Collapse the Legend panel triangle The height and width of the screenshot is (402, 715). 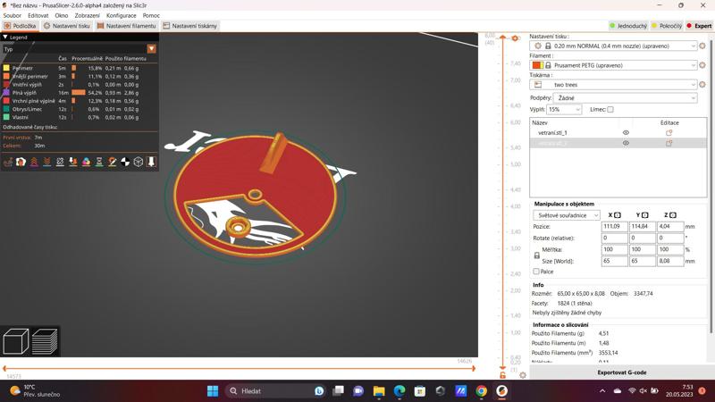click(x=5, y=38)
